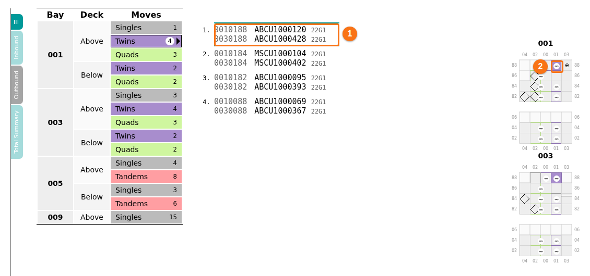Select Twins moves for bay 003 Above
The width and height of the screenshot is (590, 276).
pos(146,109)
